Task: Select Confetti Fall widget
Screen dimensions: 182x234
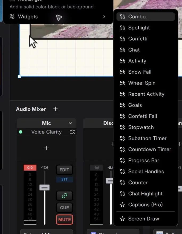Action: 146,116
